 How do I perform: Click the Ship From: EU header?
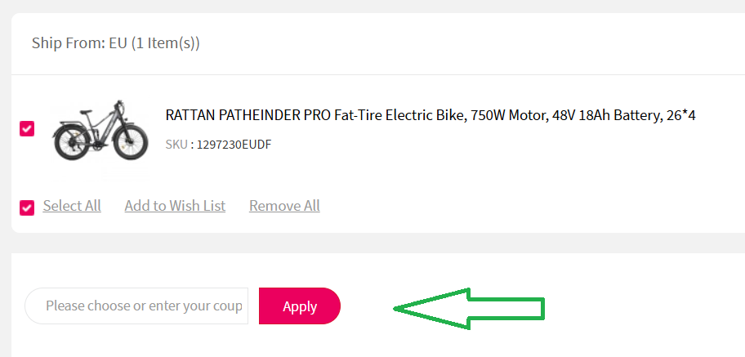click(x=115, y=43)
